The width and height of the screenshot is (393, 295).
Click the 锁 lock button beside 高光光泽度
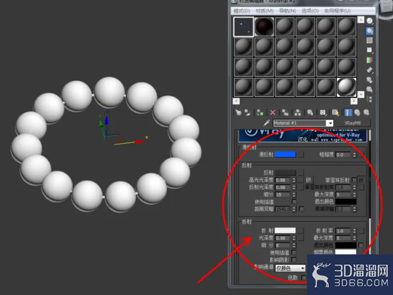pos(308,180)
